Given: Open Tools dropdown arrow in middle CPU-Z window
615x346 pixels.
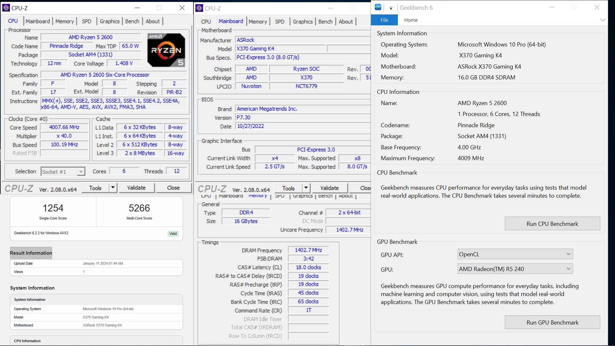Looking at the screenshot, I should click(x=306, y=188).
